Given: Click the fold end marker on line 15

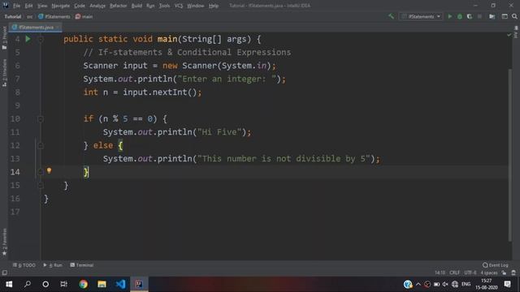Looking at the screenshot, I should [41, 185].
